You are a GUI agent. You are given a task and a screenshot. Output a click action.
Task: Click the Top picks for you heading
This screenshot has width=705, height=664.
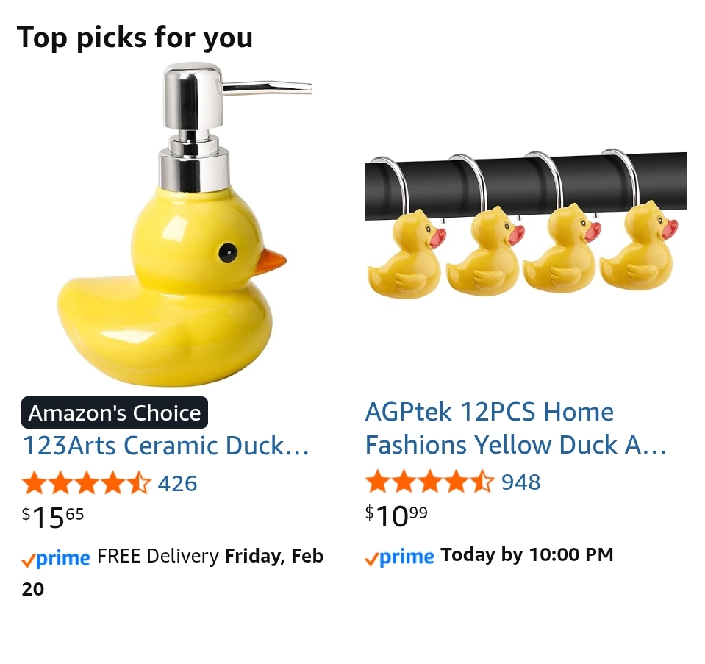click(135, 37)
